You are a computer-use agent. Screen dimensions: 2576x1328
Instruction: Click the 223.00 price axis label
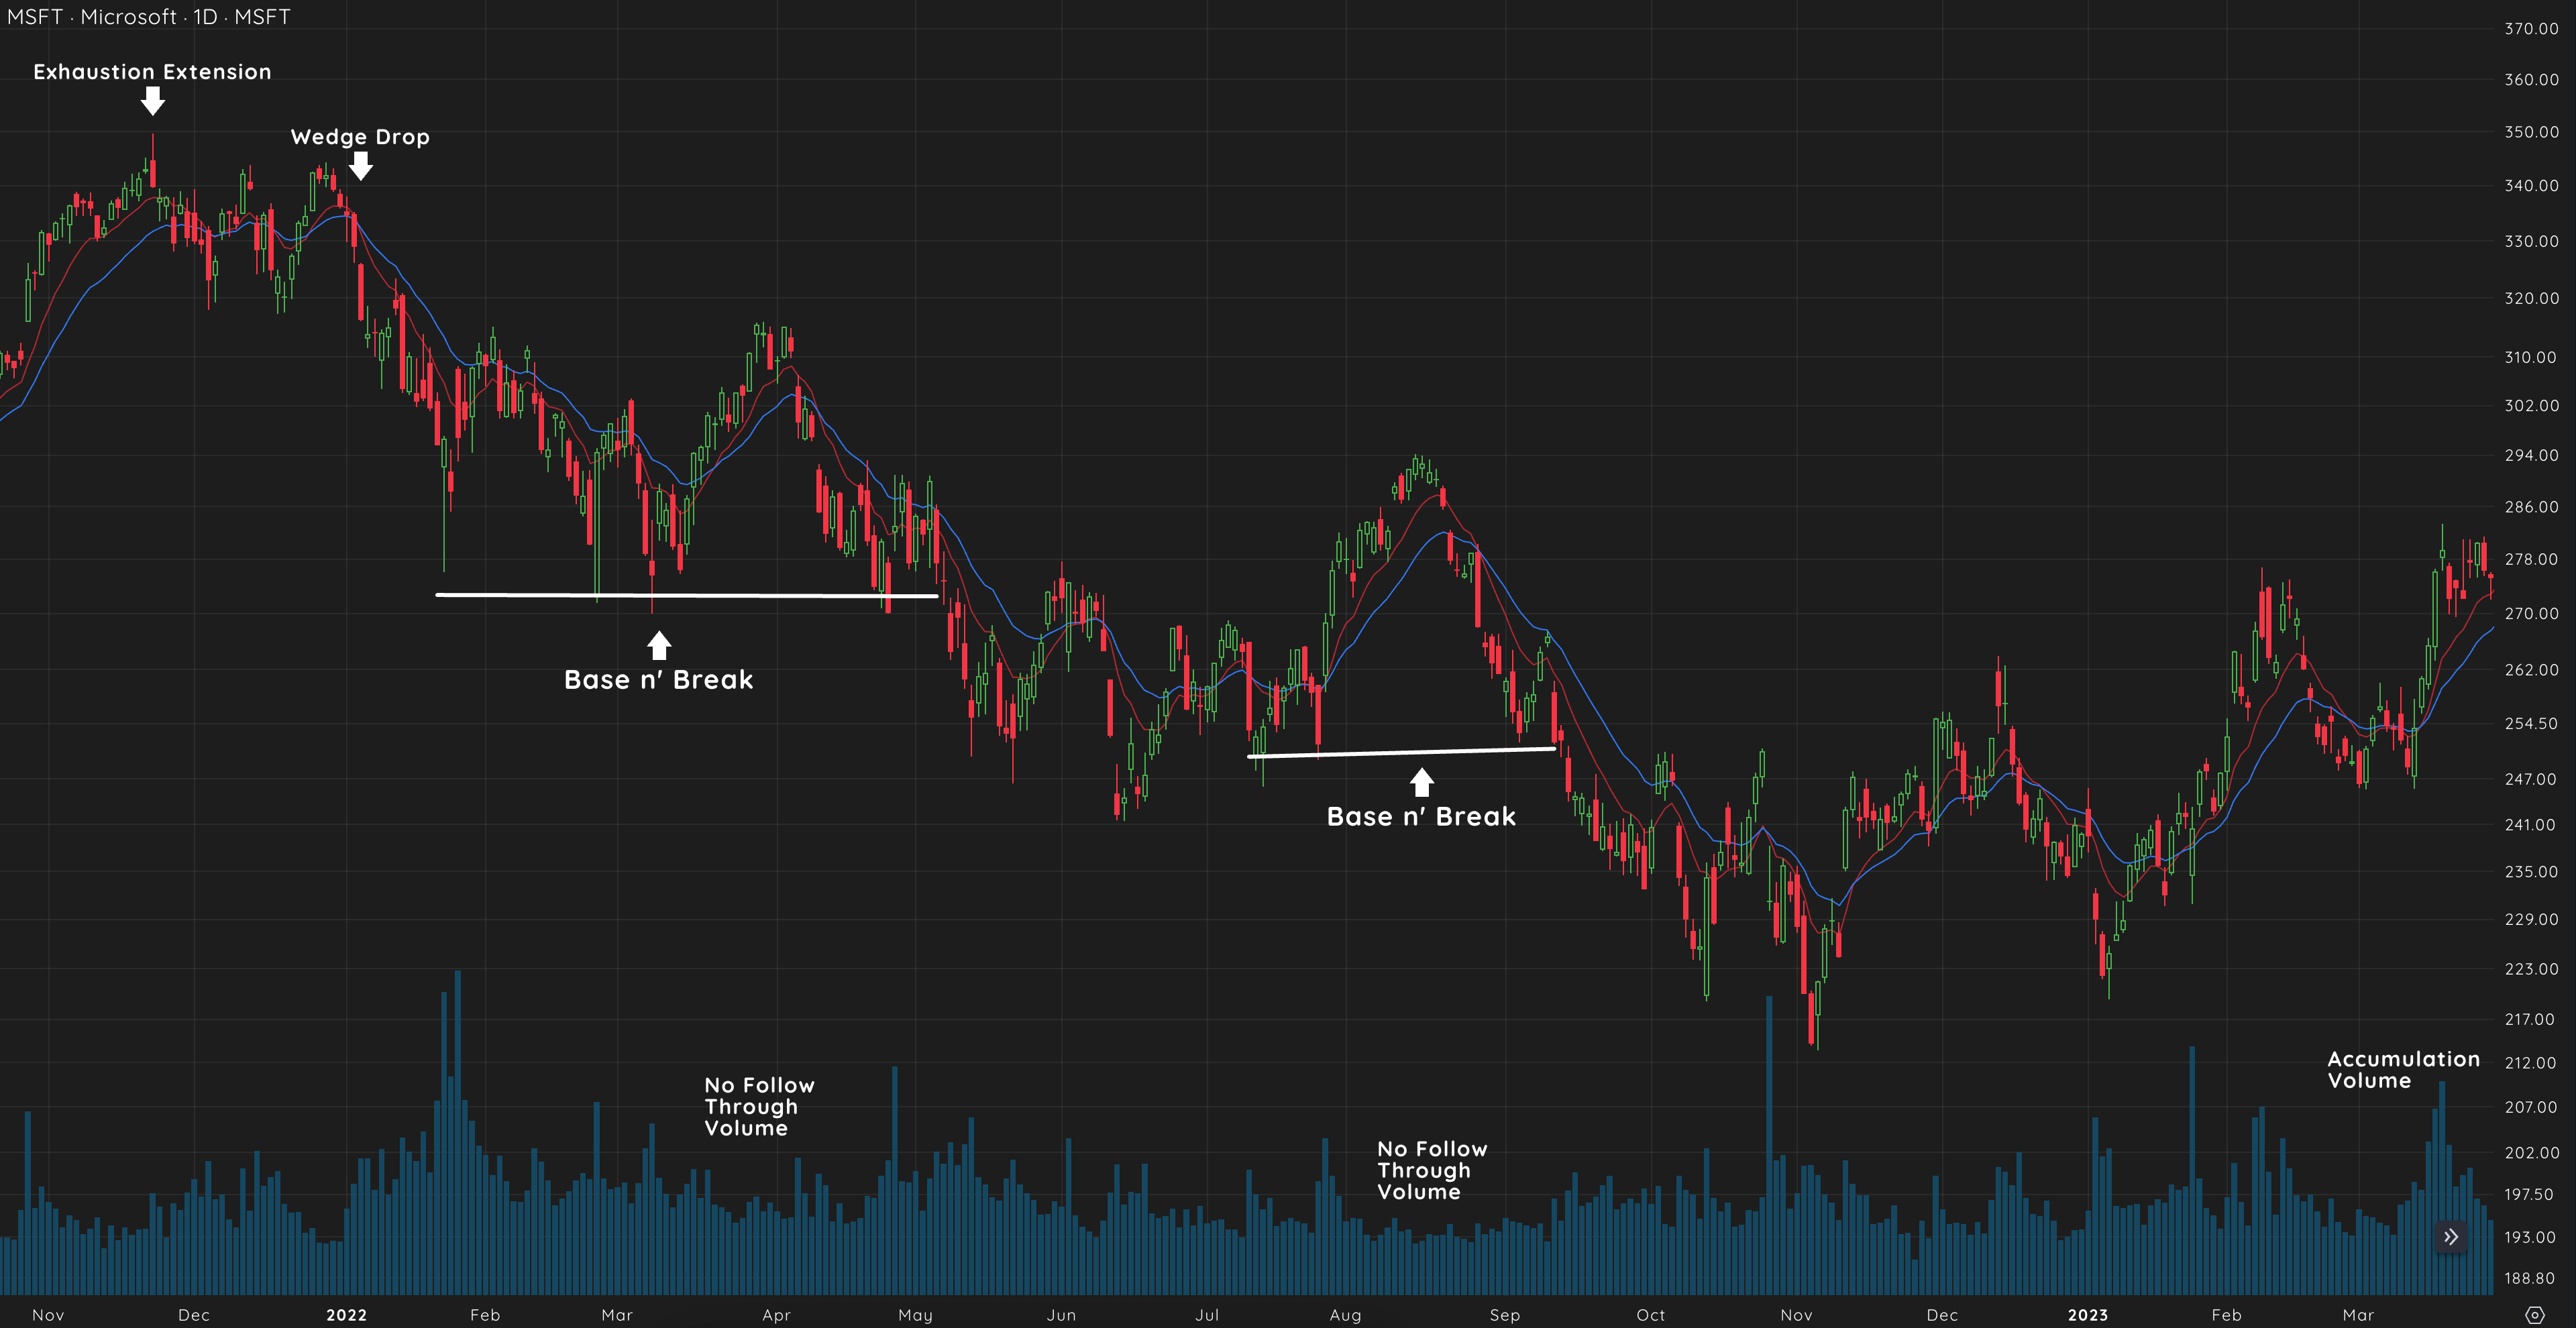(x=2531, y=969)
